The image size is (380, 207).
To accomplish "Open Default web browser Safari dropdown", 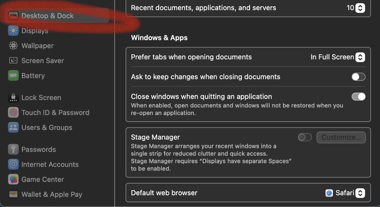I will point(360,193).
